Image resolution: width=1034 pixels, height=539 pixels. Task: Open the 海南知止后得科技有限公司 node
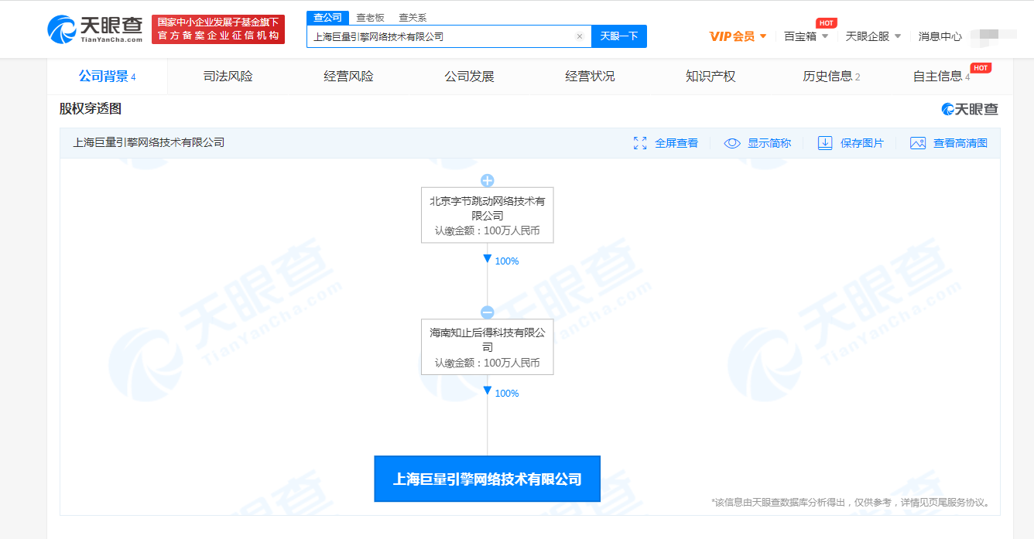[x=488, y=347]
